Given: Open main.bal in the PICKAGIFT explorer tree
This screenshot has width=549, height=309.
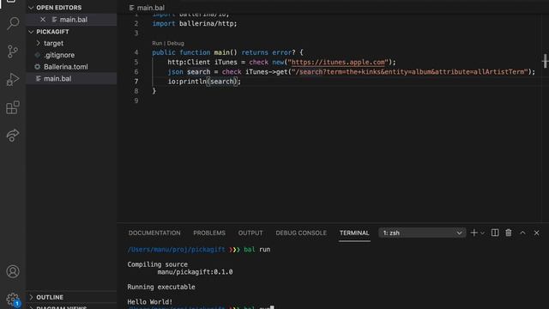Looking at the screenshot, I should click(57, 78).
